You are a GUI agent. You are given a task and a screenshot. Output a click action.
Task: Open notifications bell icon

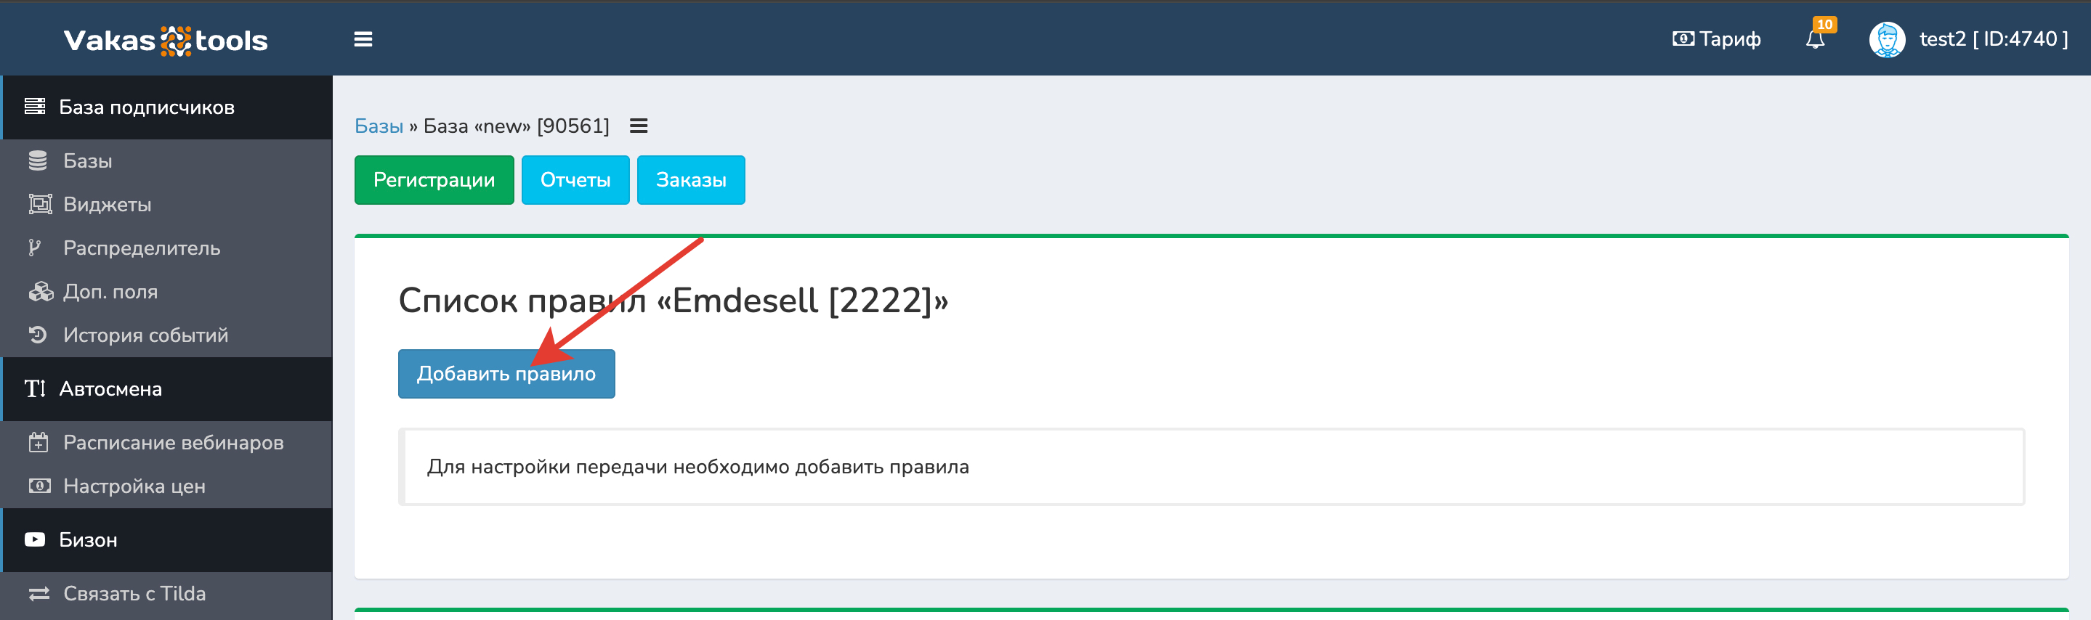[1815, 39]
